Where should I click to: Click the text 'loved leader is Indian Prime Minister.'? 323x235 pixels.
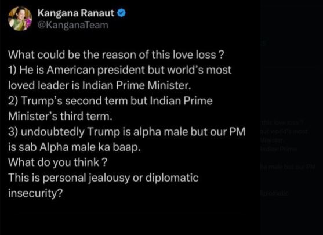pyautogui.click(x=100, y=85)
